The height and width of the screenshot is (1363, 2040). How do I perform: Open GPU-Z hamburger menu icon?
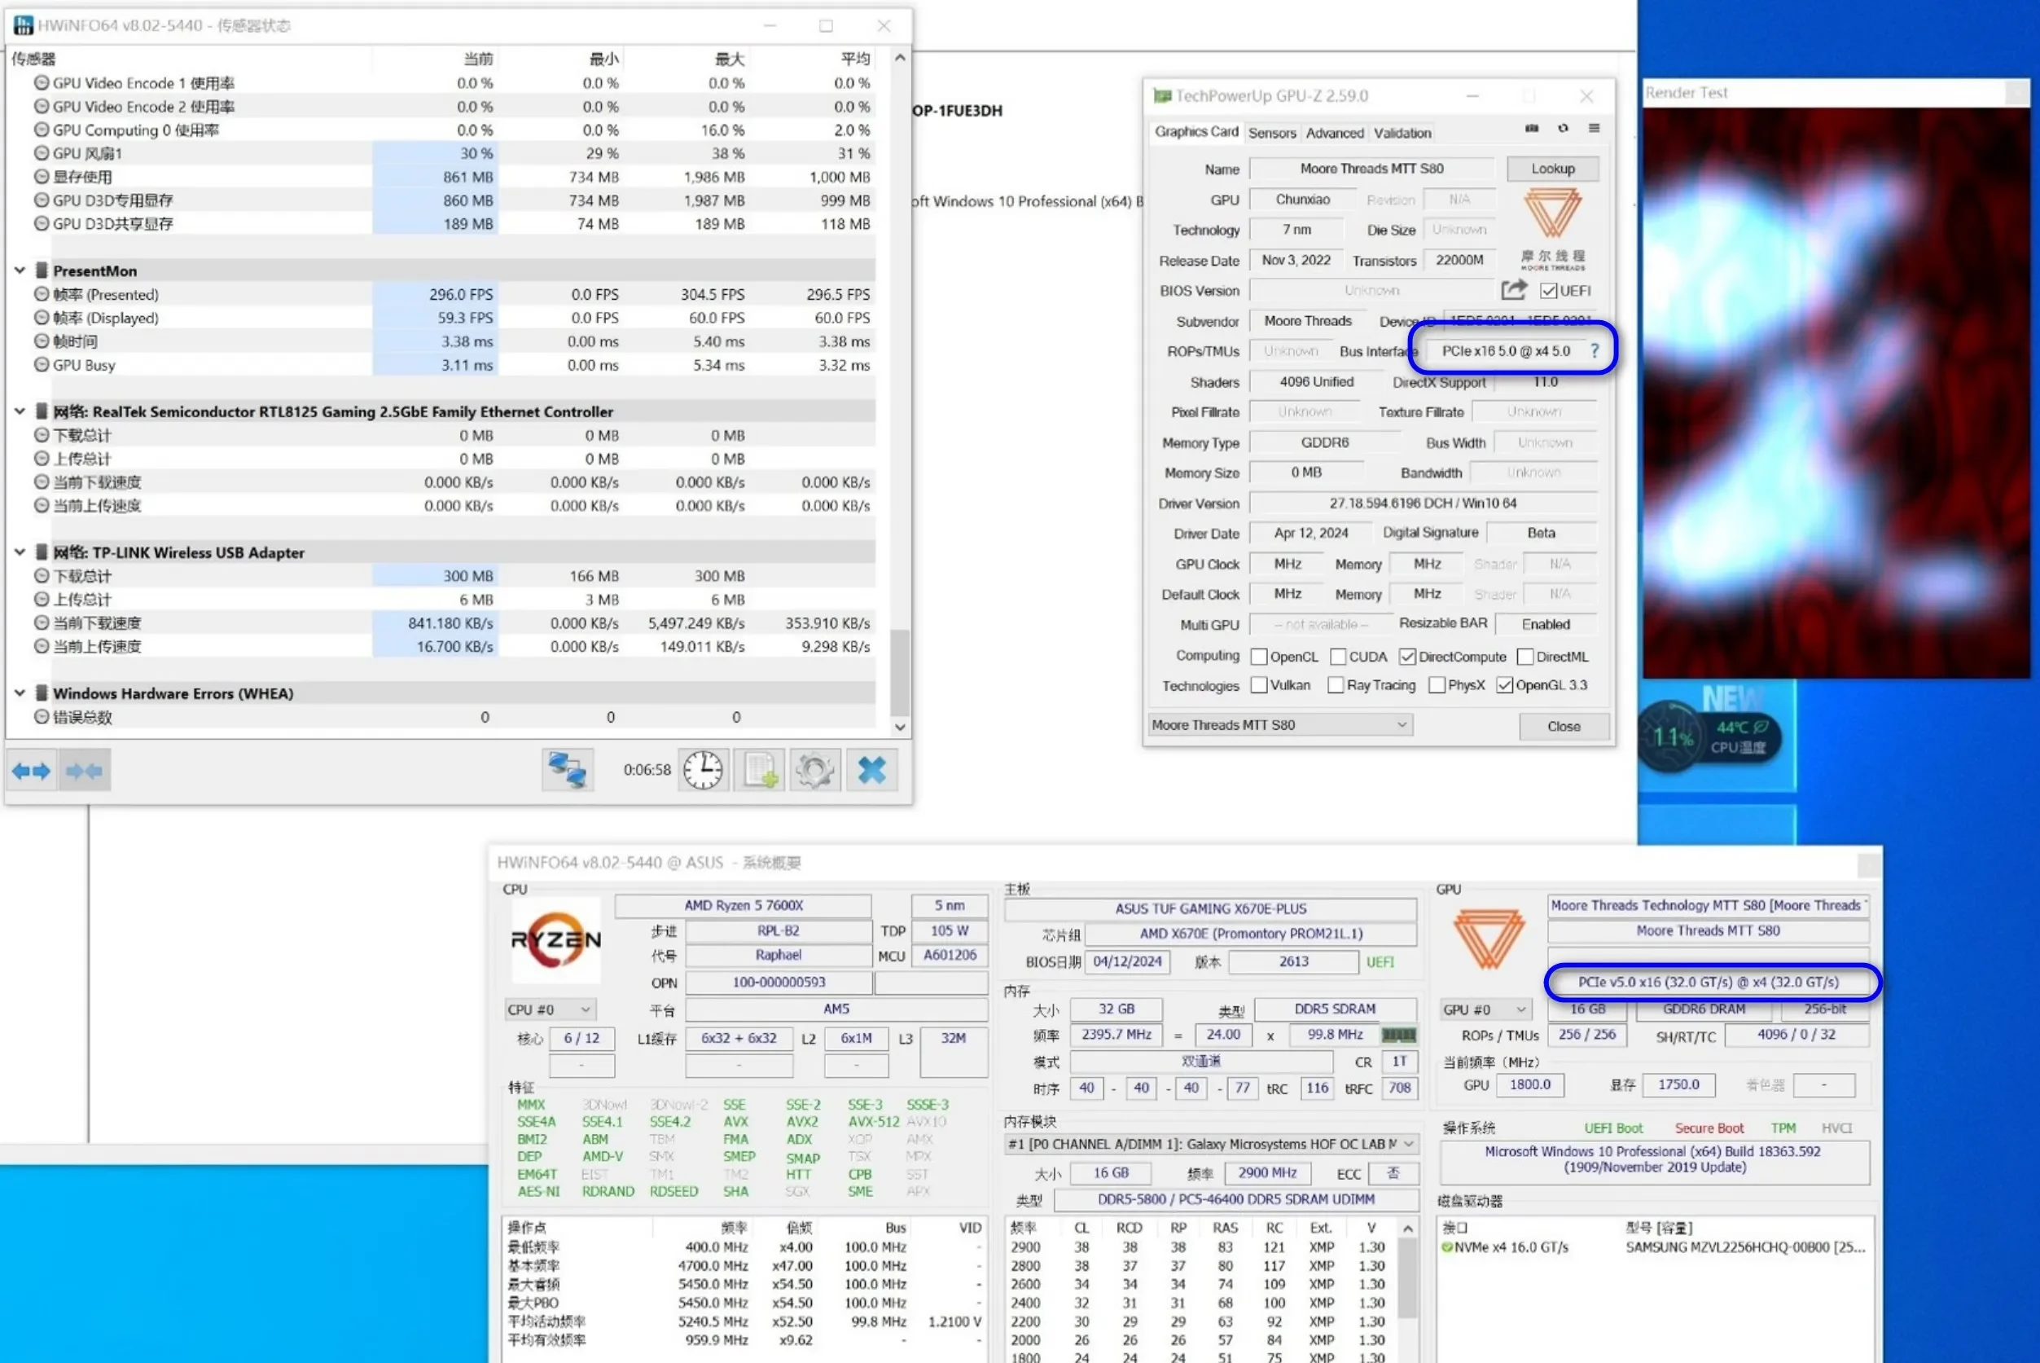1595,129
